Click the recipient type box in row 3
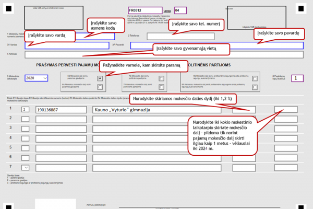 pos(26,129)
